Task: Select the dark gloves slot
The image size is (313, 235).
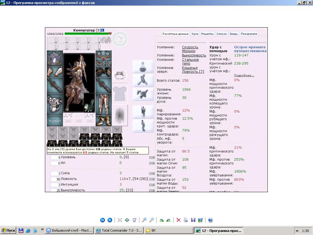Action: [x=103, y=72]
